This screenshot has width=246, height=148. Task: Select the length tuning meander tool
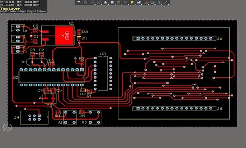pos(126,3)
